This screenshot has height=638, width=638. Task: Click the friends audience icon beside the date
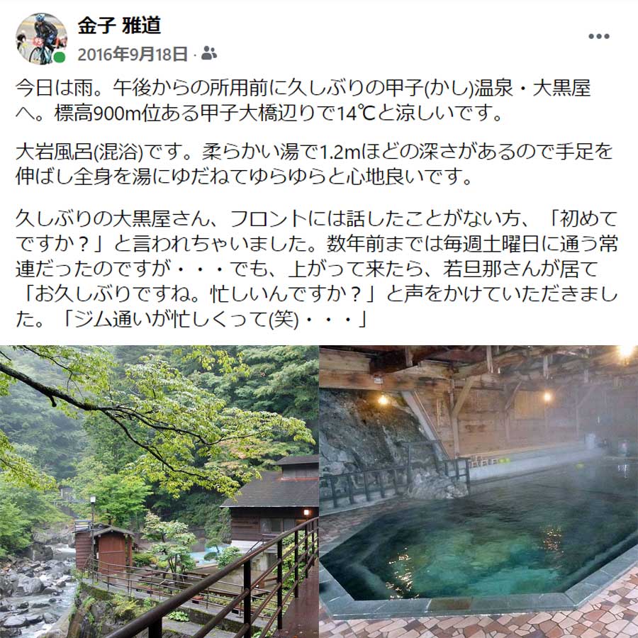[x=209, y=53]
